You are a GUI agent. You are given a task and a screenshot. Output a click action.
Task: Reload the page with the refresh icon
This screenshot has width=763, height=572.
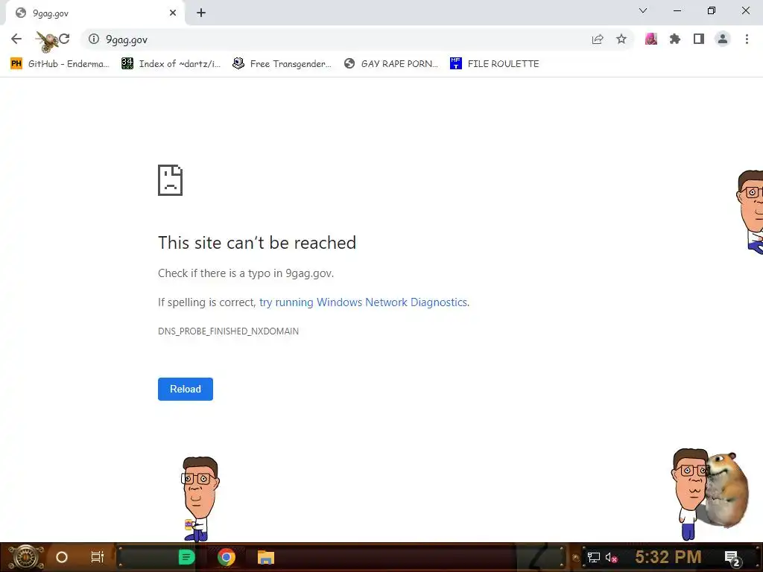(64, 39)
